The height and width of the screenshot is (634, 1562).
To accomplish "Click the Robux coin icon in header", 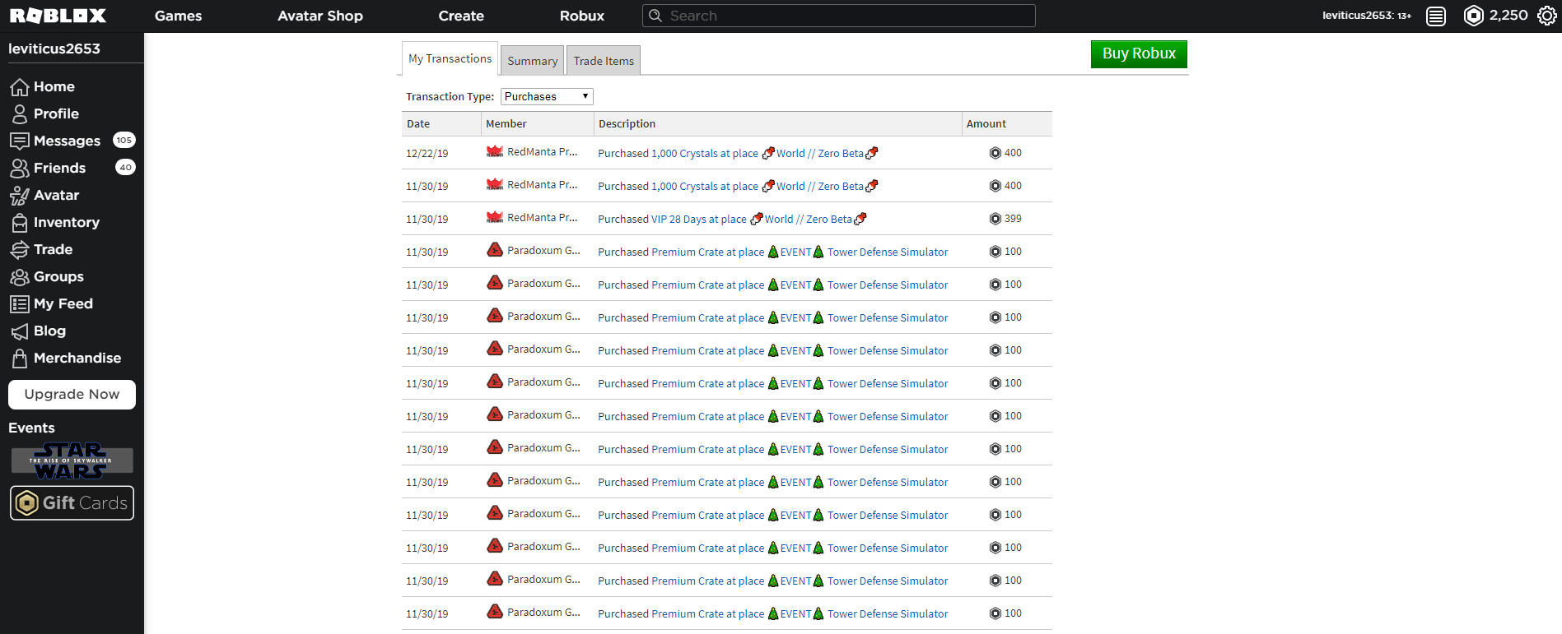I will [1473, 16].
